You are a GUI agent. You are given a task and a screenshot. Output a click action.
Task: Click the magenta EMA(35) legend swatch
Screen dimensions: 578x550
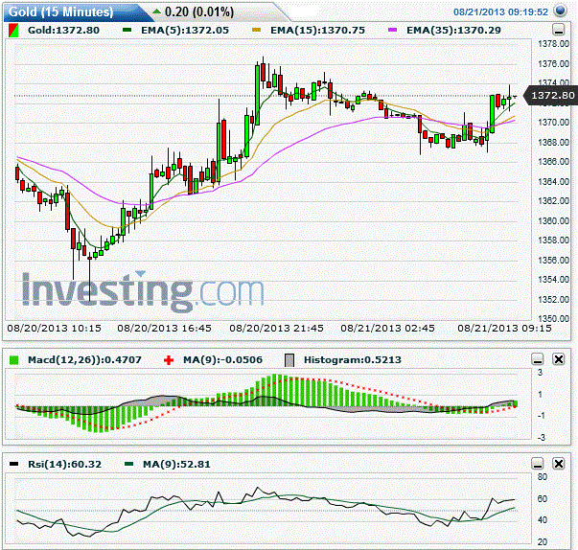[x=393, y=30]
